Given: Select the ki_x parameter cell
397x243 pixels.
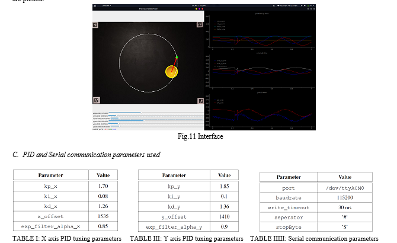Looking at the screenshot, I should [x=50, y=196].
